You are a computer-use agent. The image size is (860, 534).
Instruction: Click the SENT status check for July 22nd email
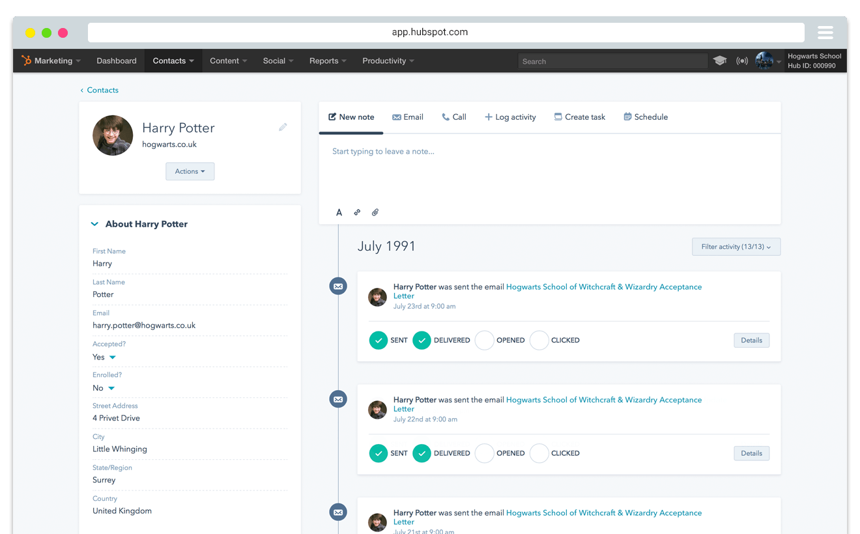(379, 453)
